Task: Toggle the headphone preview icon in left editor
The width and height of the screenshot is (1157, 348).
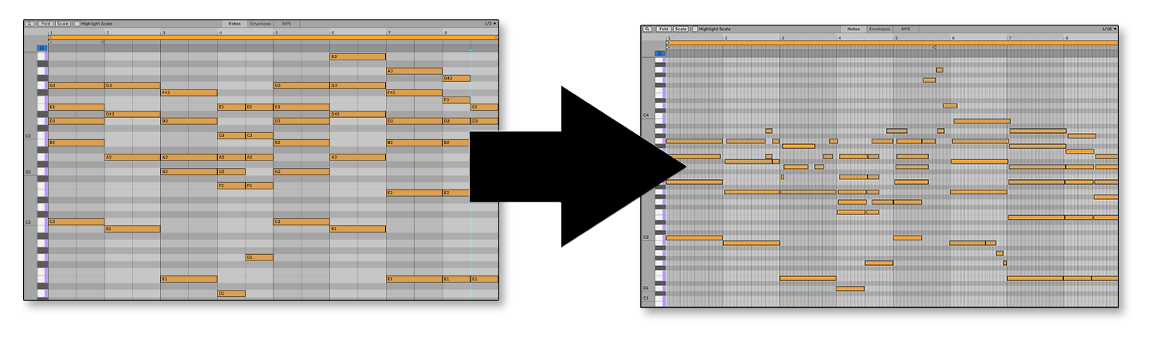Action: pyautogui.click(x=42, y=49)
